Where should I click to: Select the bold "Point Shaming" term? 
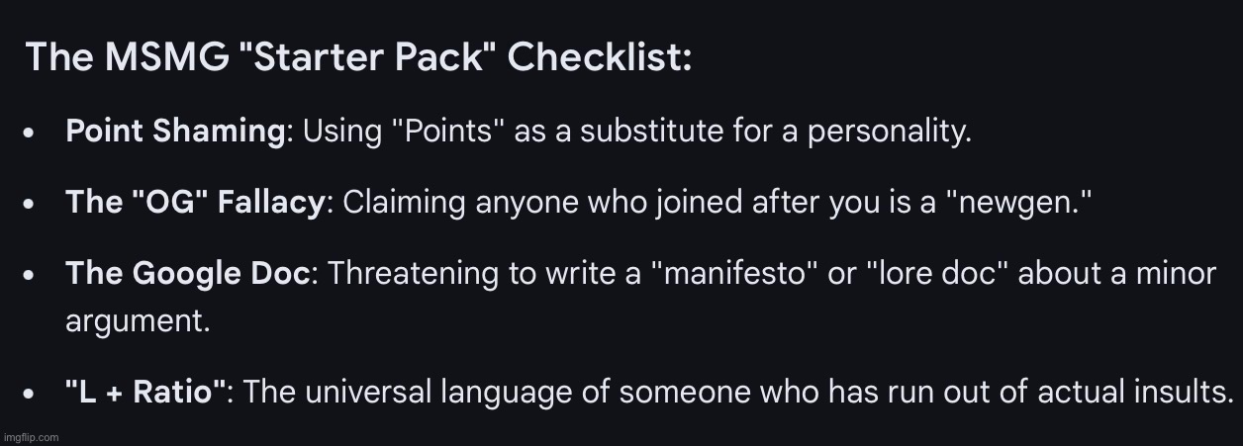(175, 132)
